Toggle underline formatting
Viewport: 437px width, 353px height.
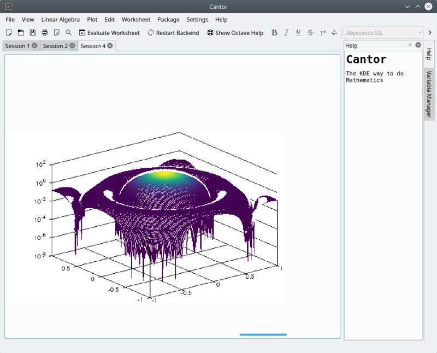298,33
